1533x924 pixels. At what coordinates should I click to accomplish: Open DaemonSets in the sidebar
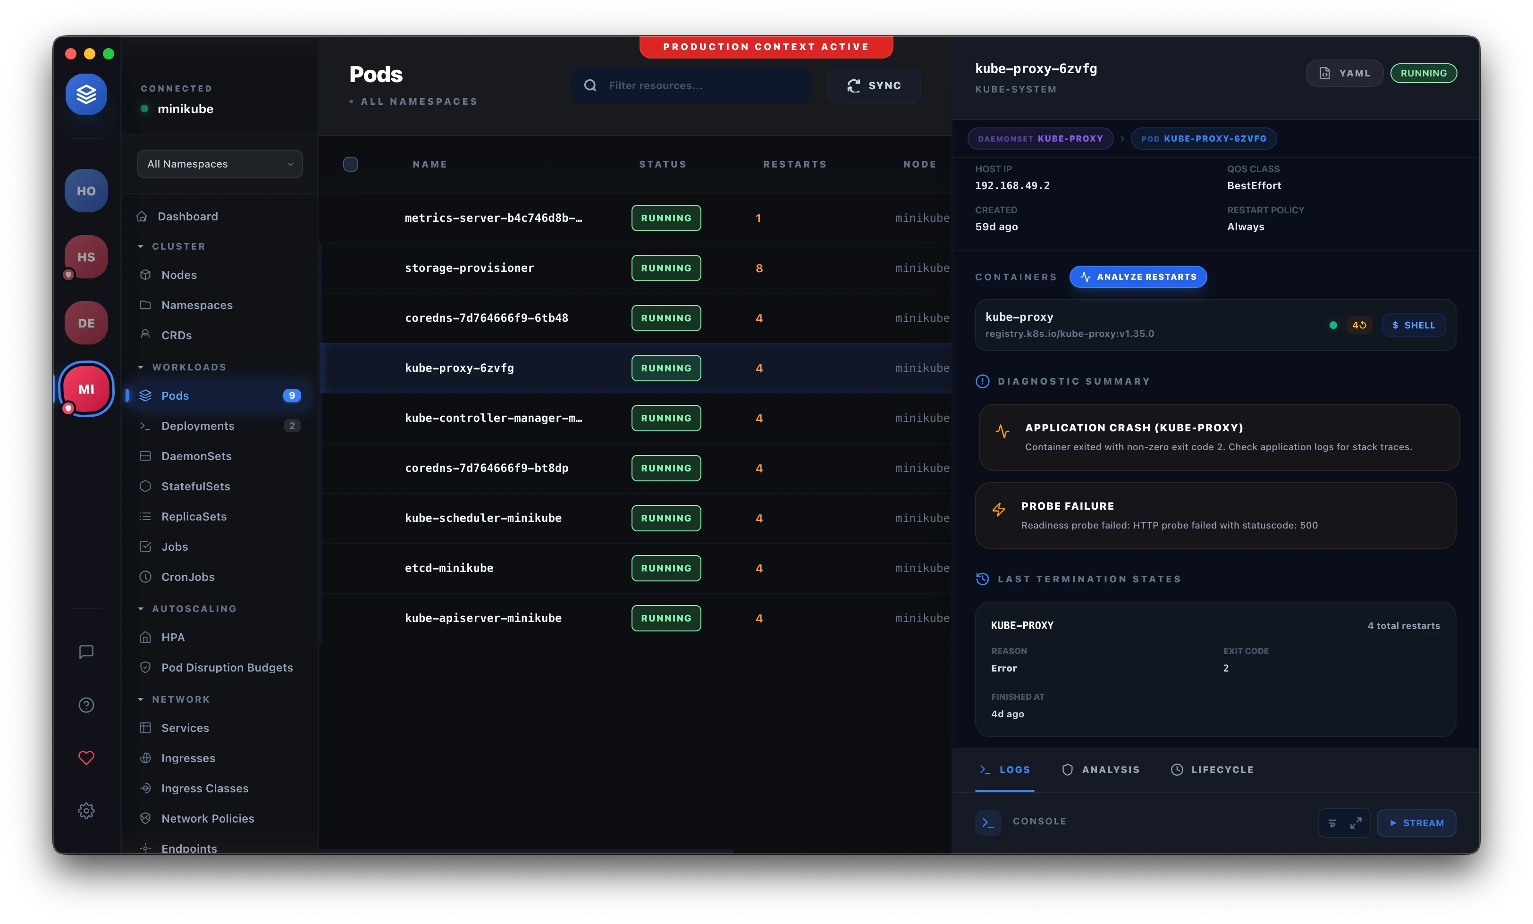(x=196, y=456)
